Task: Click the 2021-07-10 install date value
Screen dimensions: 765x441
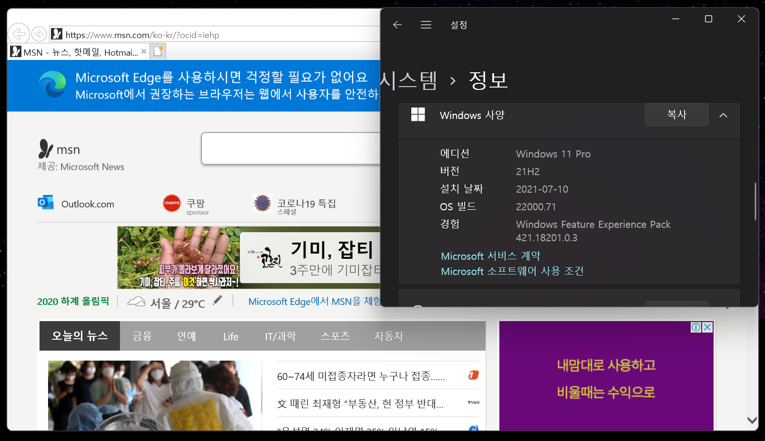Action: click(542, 189)
